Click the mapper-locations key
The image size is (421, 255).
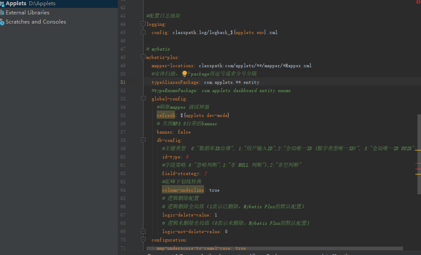[172, 65]
